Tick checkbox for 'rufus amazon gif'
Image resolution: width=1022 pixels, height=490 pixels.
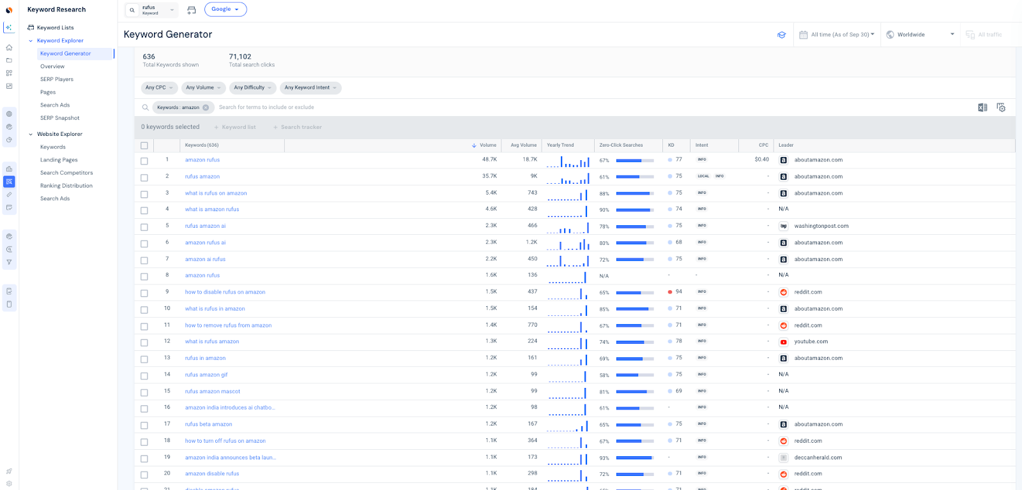[x=144, y=376]
